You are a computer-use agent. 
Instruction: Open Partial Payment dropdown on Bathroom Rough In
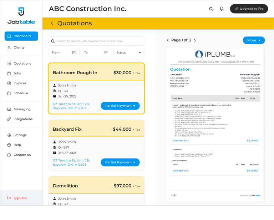point(120,106)
